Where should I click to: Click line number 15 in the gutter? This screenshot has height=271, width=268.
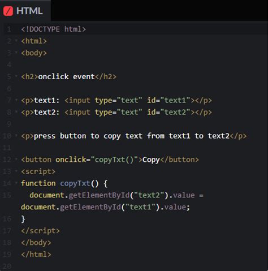[x=7, y=195]
